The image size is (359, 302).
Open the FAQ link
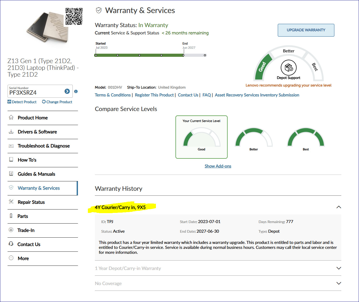coord(207,95)
